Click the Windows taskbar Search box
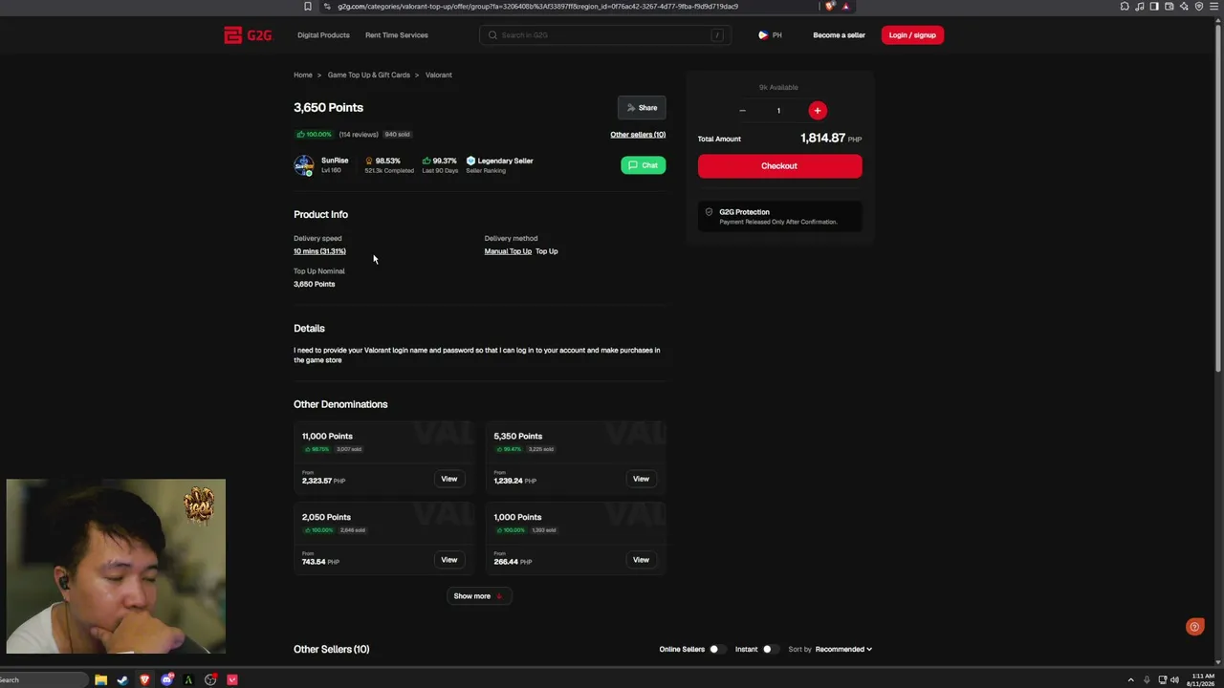This screenshot has height=688, width=1224. (43, 680)
